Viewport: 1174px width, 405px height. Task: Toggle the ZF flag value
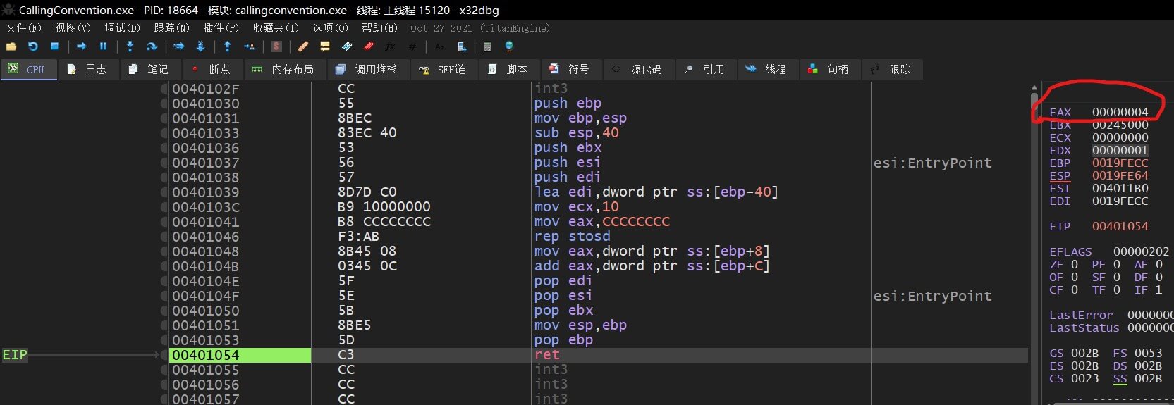pyautogui.click(x=1075, y=265)
